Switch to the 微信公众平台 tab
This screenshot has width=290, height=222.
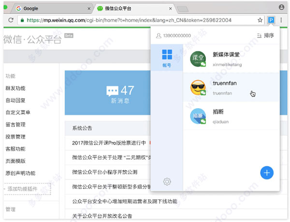(x=135, y=9)
